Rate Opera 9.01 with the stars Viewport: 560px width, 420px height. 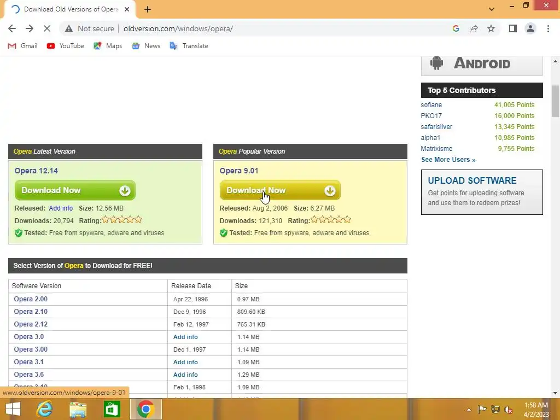click(331, 220)
